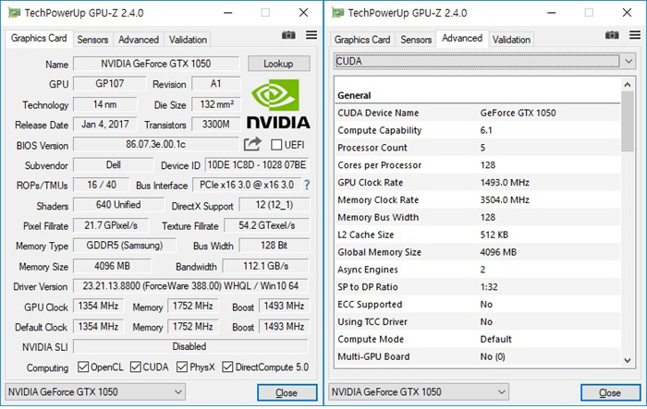The width and height of the screenshot is (647, 409).
Task: Select the Multi-GPU Board row
Action: (x=477, y=356)
